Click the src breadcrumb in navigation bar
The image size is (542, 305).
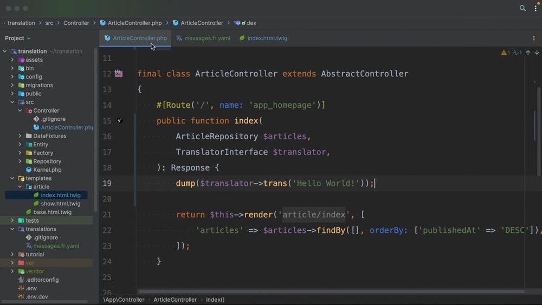[49, 23]
